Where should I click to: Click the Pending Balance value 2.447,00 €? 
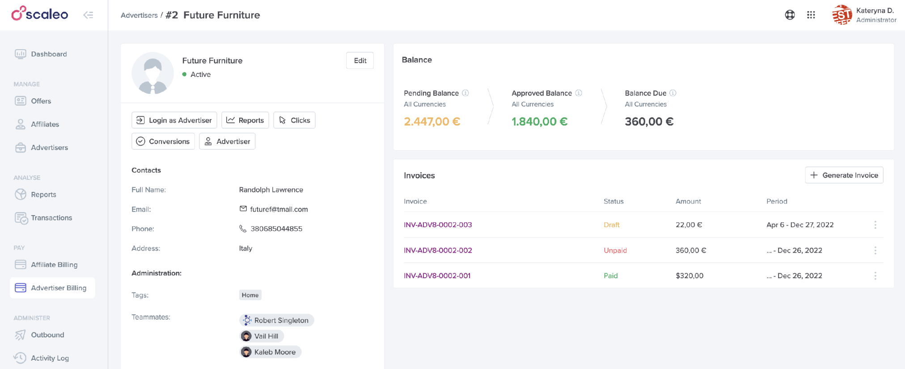pyautogui.click(x=432, y=122)
